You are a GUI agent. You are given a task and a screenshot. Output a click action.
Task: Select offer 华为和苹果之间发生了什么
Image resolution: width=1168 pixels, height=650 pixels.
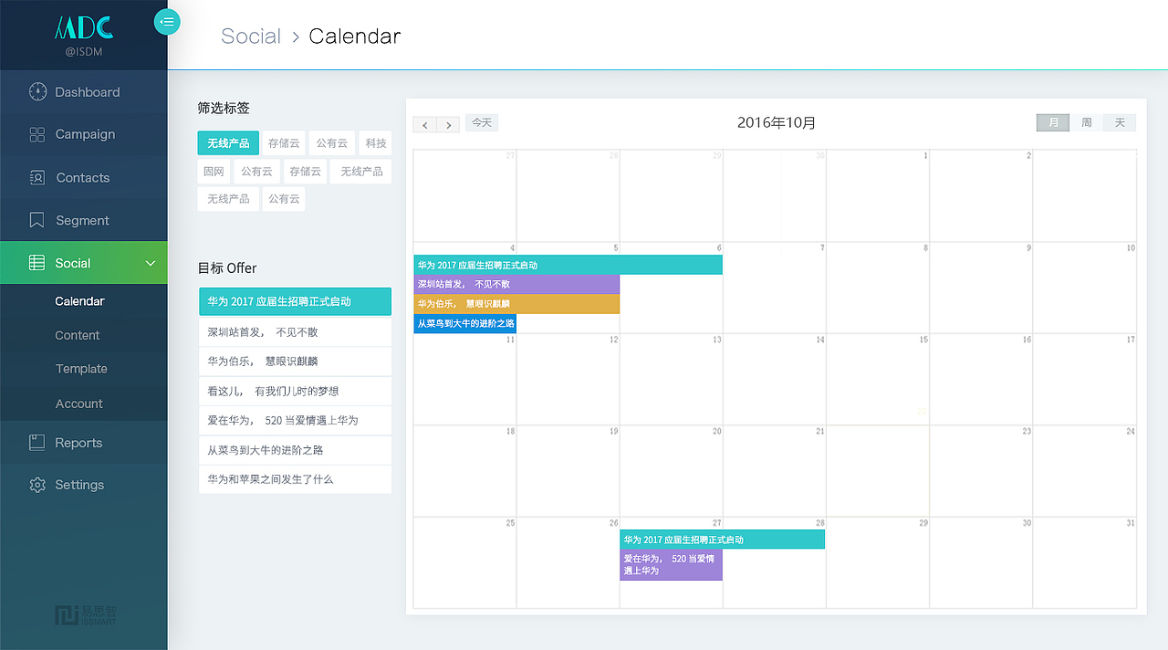click(x=296, y=479)
